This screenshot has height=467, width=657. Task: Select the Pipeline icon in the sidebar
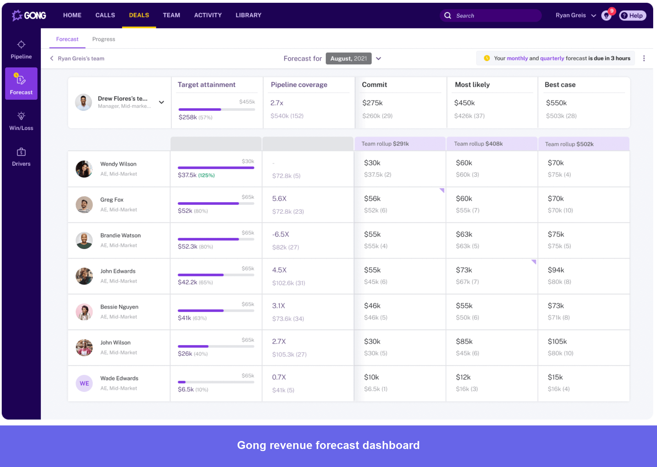pos(21,49)
